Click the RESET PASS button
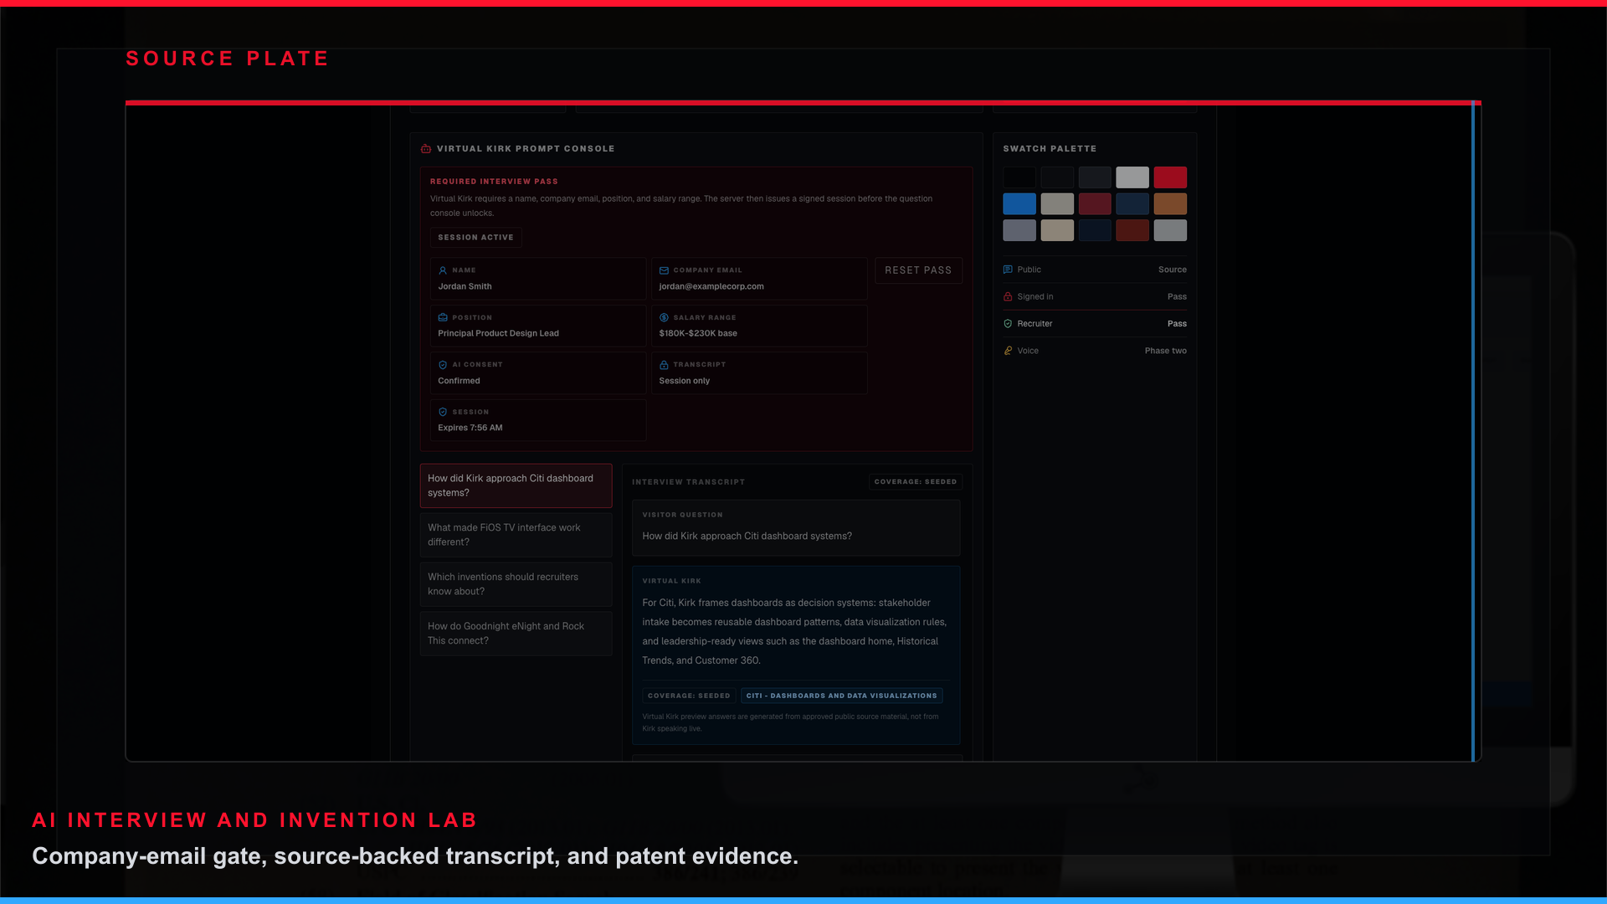1607x904 pixels. pos(918,270)
